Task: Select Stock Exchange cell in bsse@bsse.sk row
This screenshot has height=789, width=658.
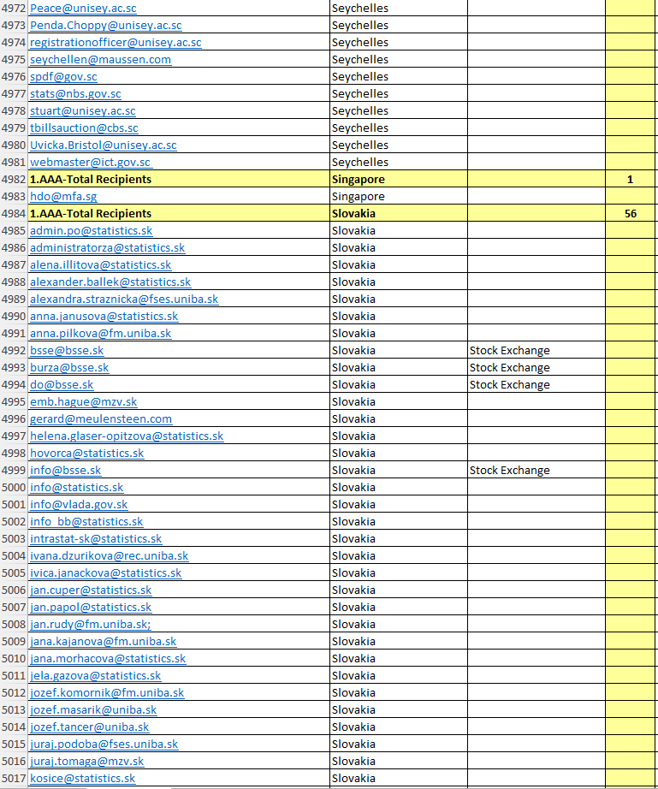Action: [x=536, y=350]
